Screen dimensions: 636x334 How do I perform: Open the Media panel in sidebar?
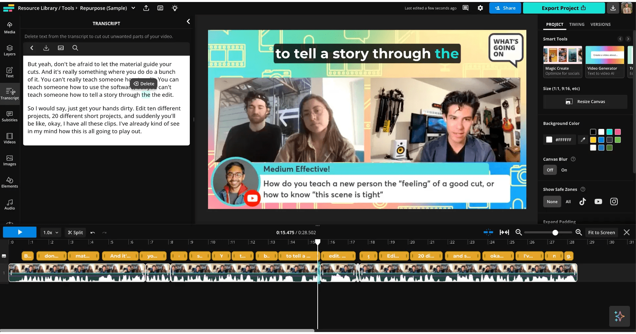10,28
